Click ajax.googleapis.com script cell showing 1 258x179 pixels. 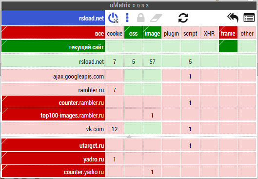tap(190, 75)
